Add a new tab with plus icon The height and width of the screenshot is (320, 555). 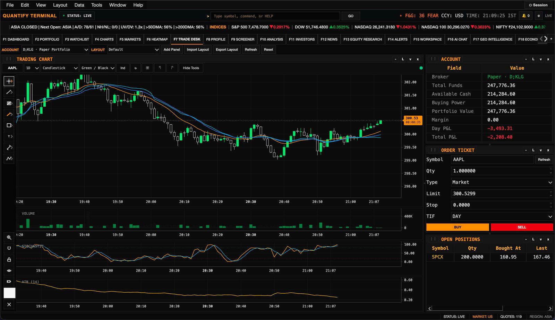551,39
